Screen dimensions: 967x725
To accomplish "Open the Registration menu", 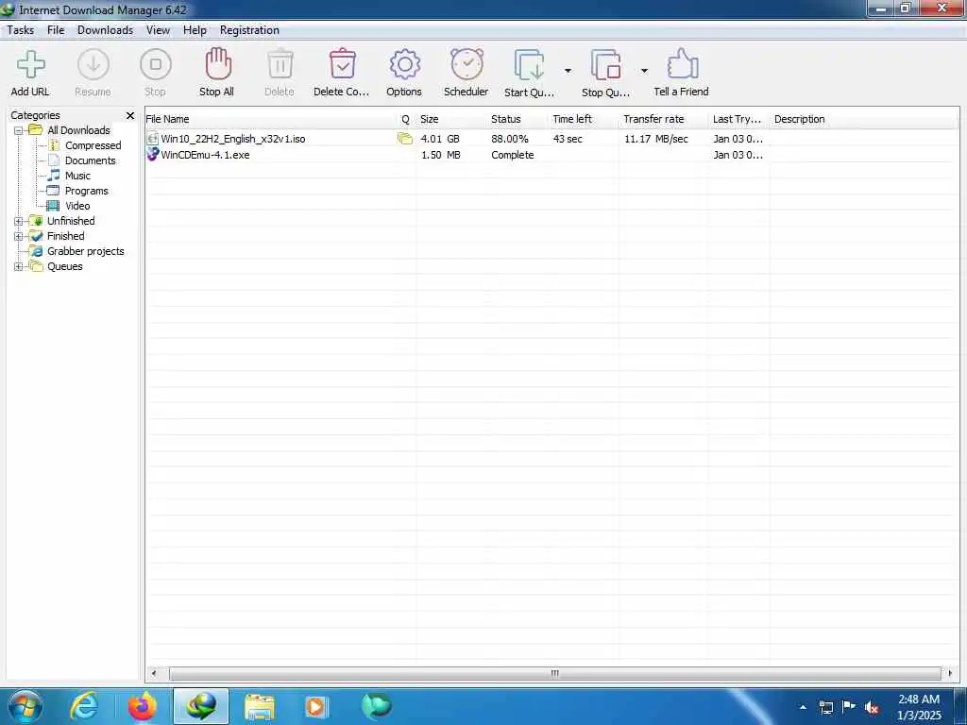I will pyautogui.click(x=249, y=30).
